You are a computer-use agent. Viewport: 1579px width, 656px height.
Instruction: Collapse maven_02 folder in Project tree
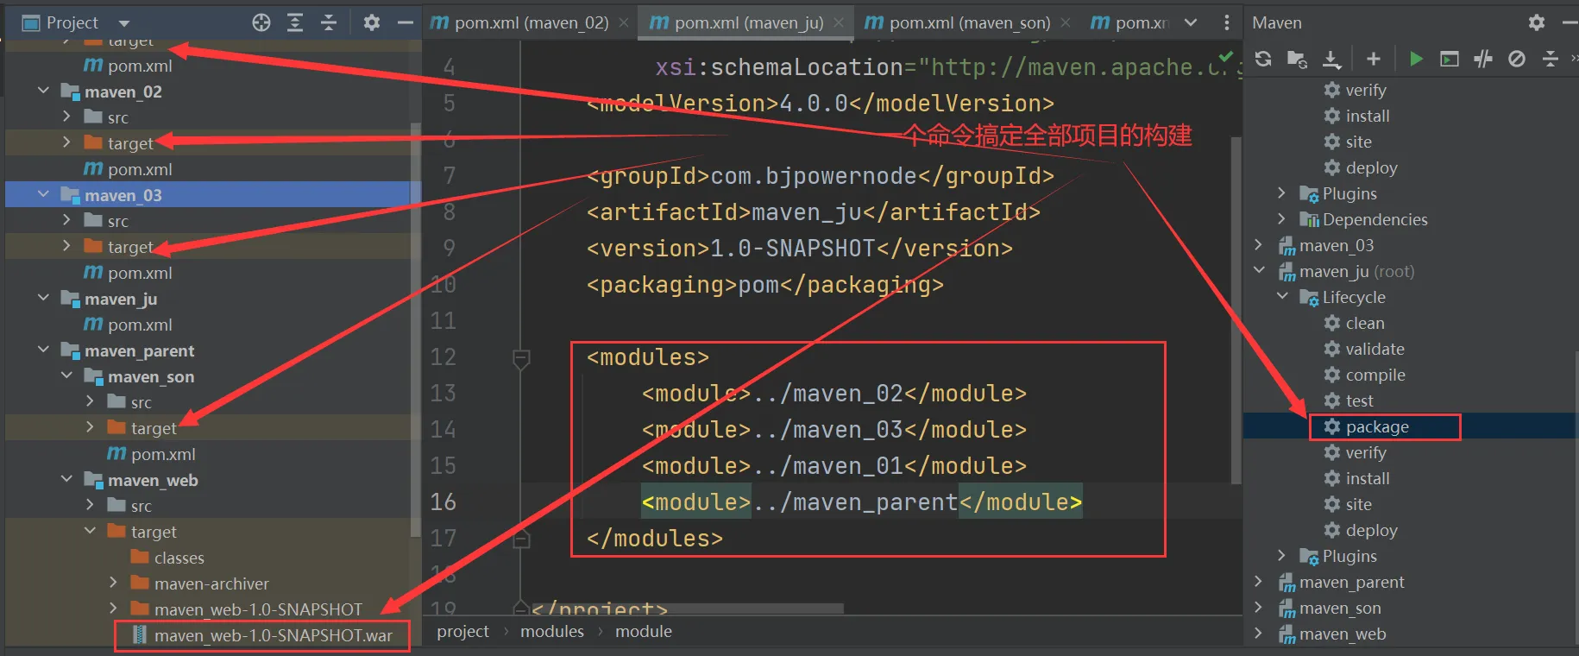tap(43, 91)
